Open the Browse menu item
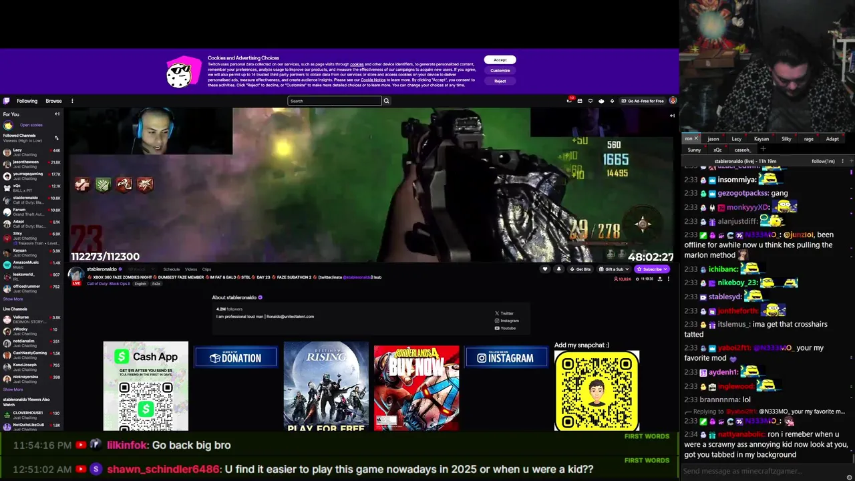 pos(53,101)
